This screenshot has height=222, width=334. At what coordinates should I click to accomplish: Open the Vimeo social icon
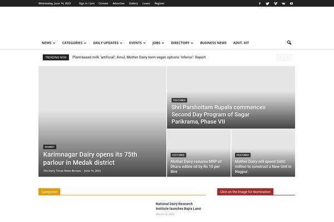tap(276, 3)
